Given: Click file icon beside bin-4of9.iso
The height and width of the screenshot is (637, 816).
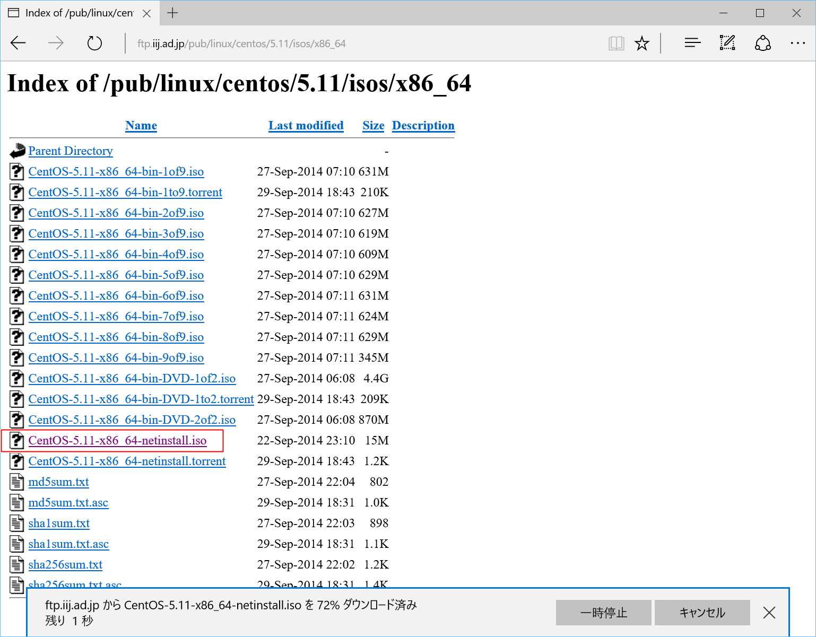Looking at the screenshot, I should tap(17, 255).
